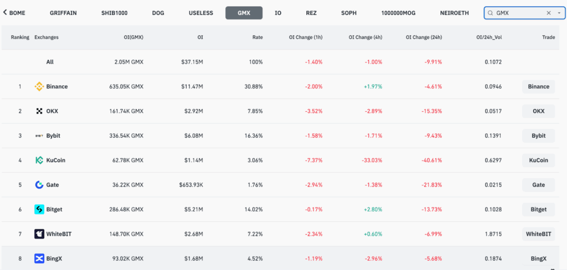The height and width of the screenshot is (270, 567).
Task: Click the -9.91% total 24h change
Action: coord(433,62)
